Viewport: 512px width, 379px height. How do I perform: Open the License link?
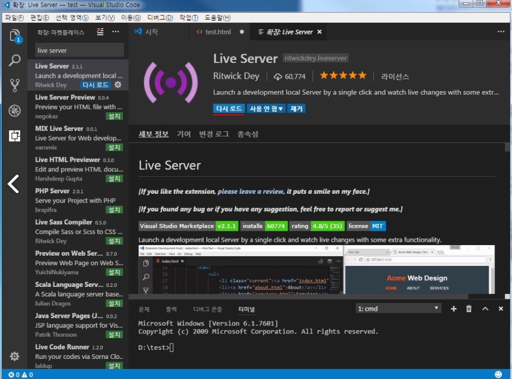tap(395, 77)
